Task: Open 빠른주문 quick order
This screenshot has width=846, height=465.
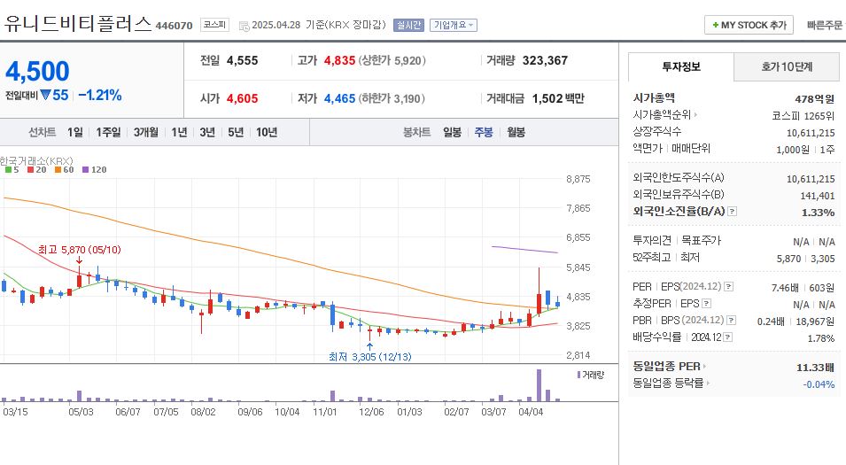Action: (825, 25)
